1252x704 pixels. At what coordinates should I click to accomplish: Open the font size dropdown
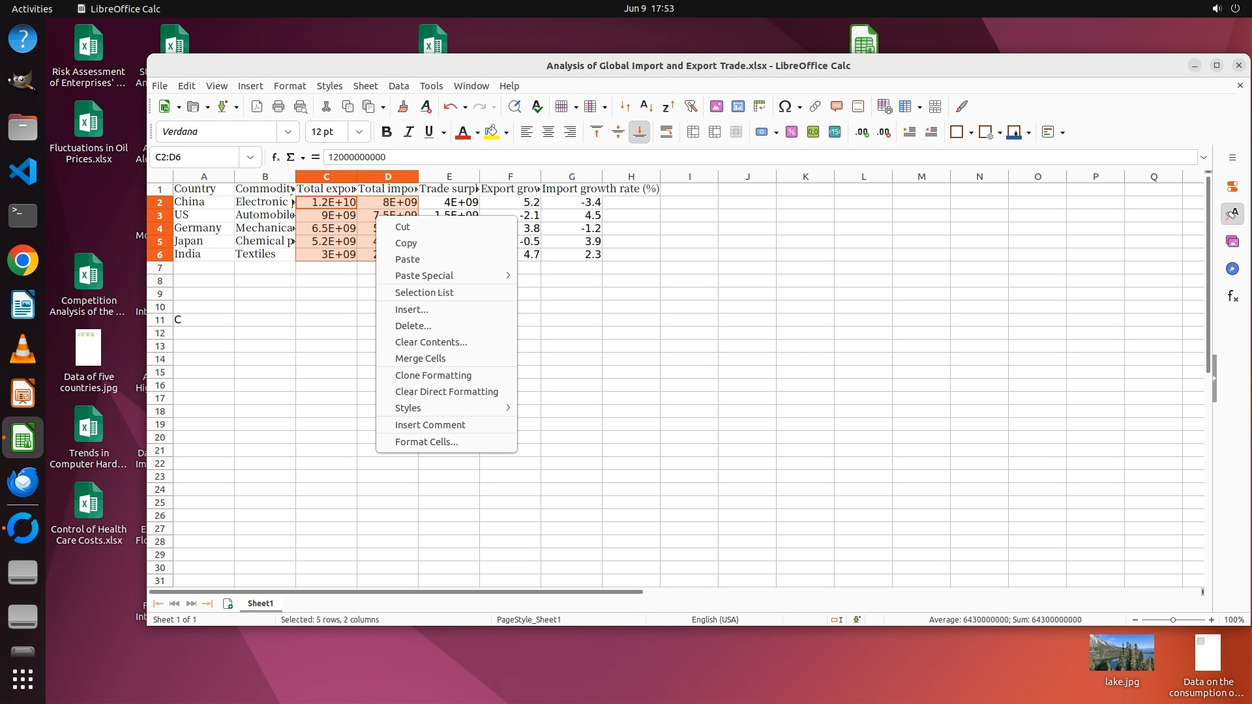point(359,132)
